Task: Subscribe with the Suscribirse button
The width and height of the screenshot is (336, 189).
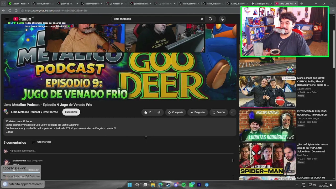Action: (x=71, y=112)
